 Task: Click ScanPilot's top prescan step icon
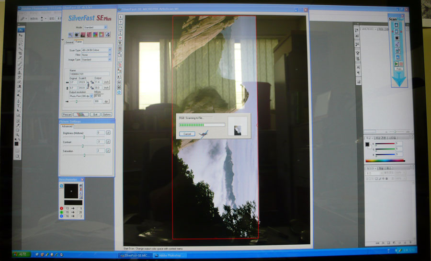(x=397, y=25)
